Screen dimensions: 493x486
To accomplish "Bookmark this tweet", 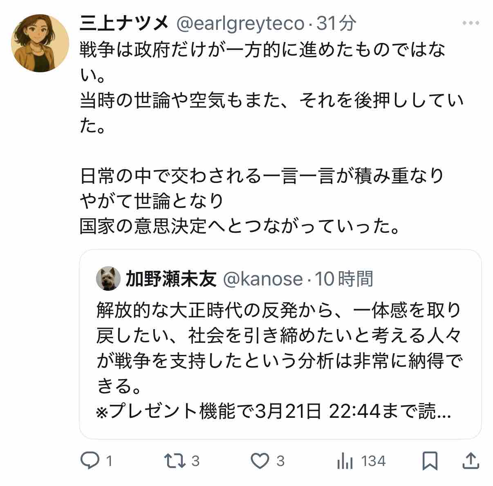I will pos(430,461).
